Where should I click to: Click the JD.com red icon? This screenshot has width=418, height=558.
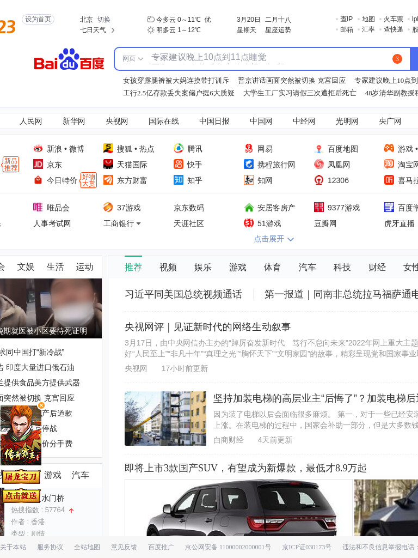pyautogui.click(x=38, y=164)
